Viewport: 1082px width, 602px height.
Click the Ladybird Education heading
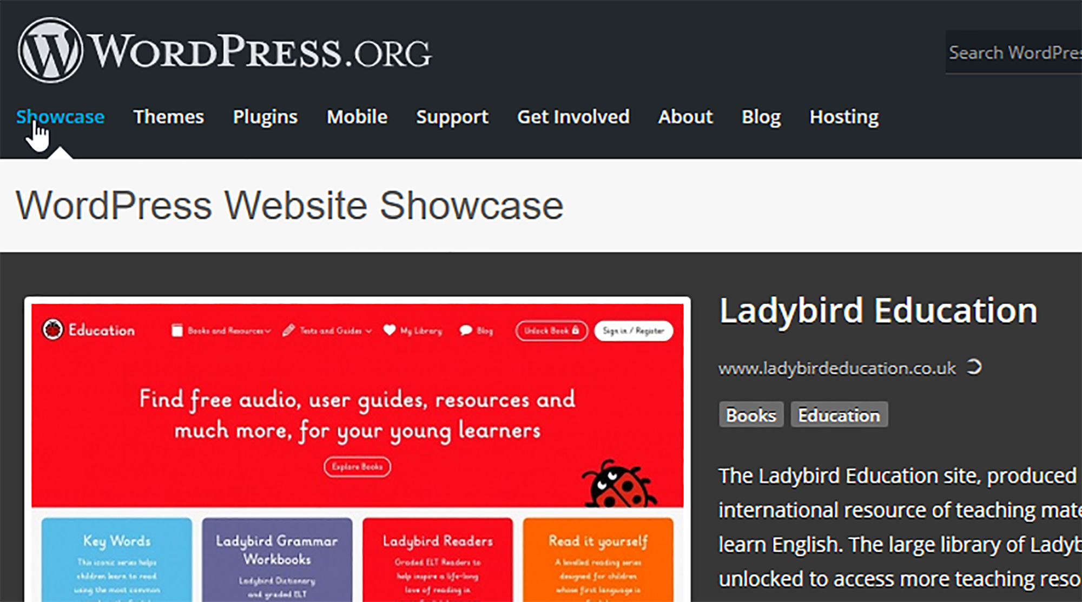878,311
